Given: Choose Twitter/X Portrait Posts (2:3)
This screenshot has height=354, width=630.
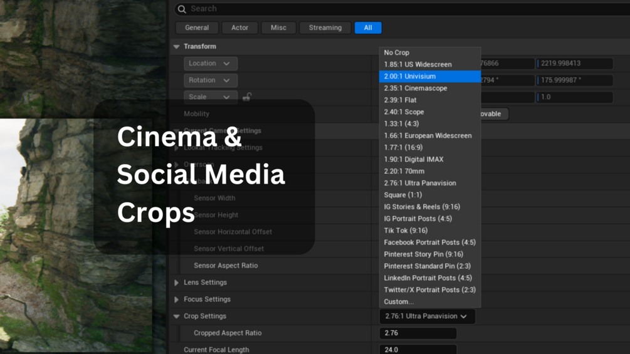Looking at the screenshot, I should point(430,290).
